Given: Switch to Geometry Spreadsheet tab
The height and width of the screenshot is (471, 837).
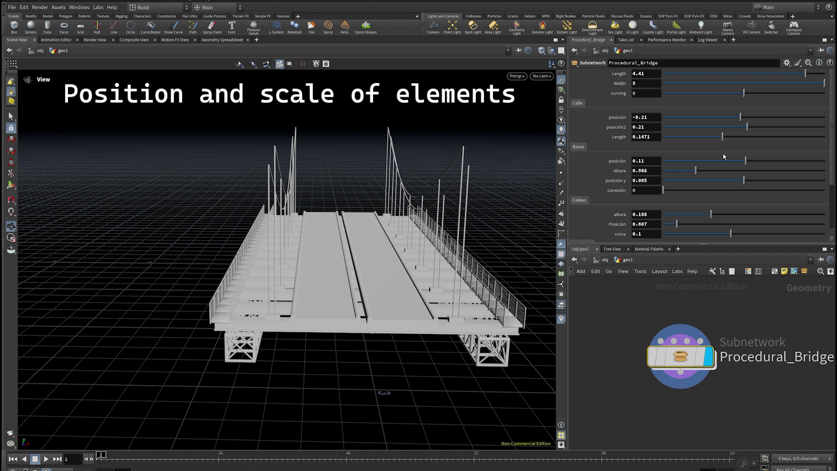Looking at the screenshot, I should [x=222, y=40].
